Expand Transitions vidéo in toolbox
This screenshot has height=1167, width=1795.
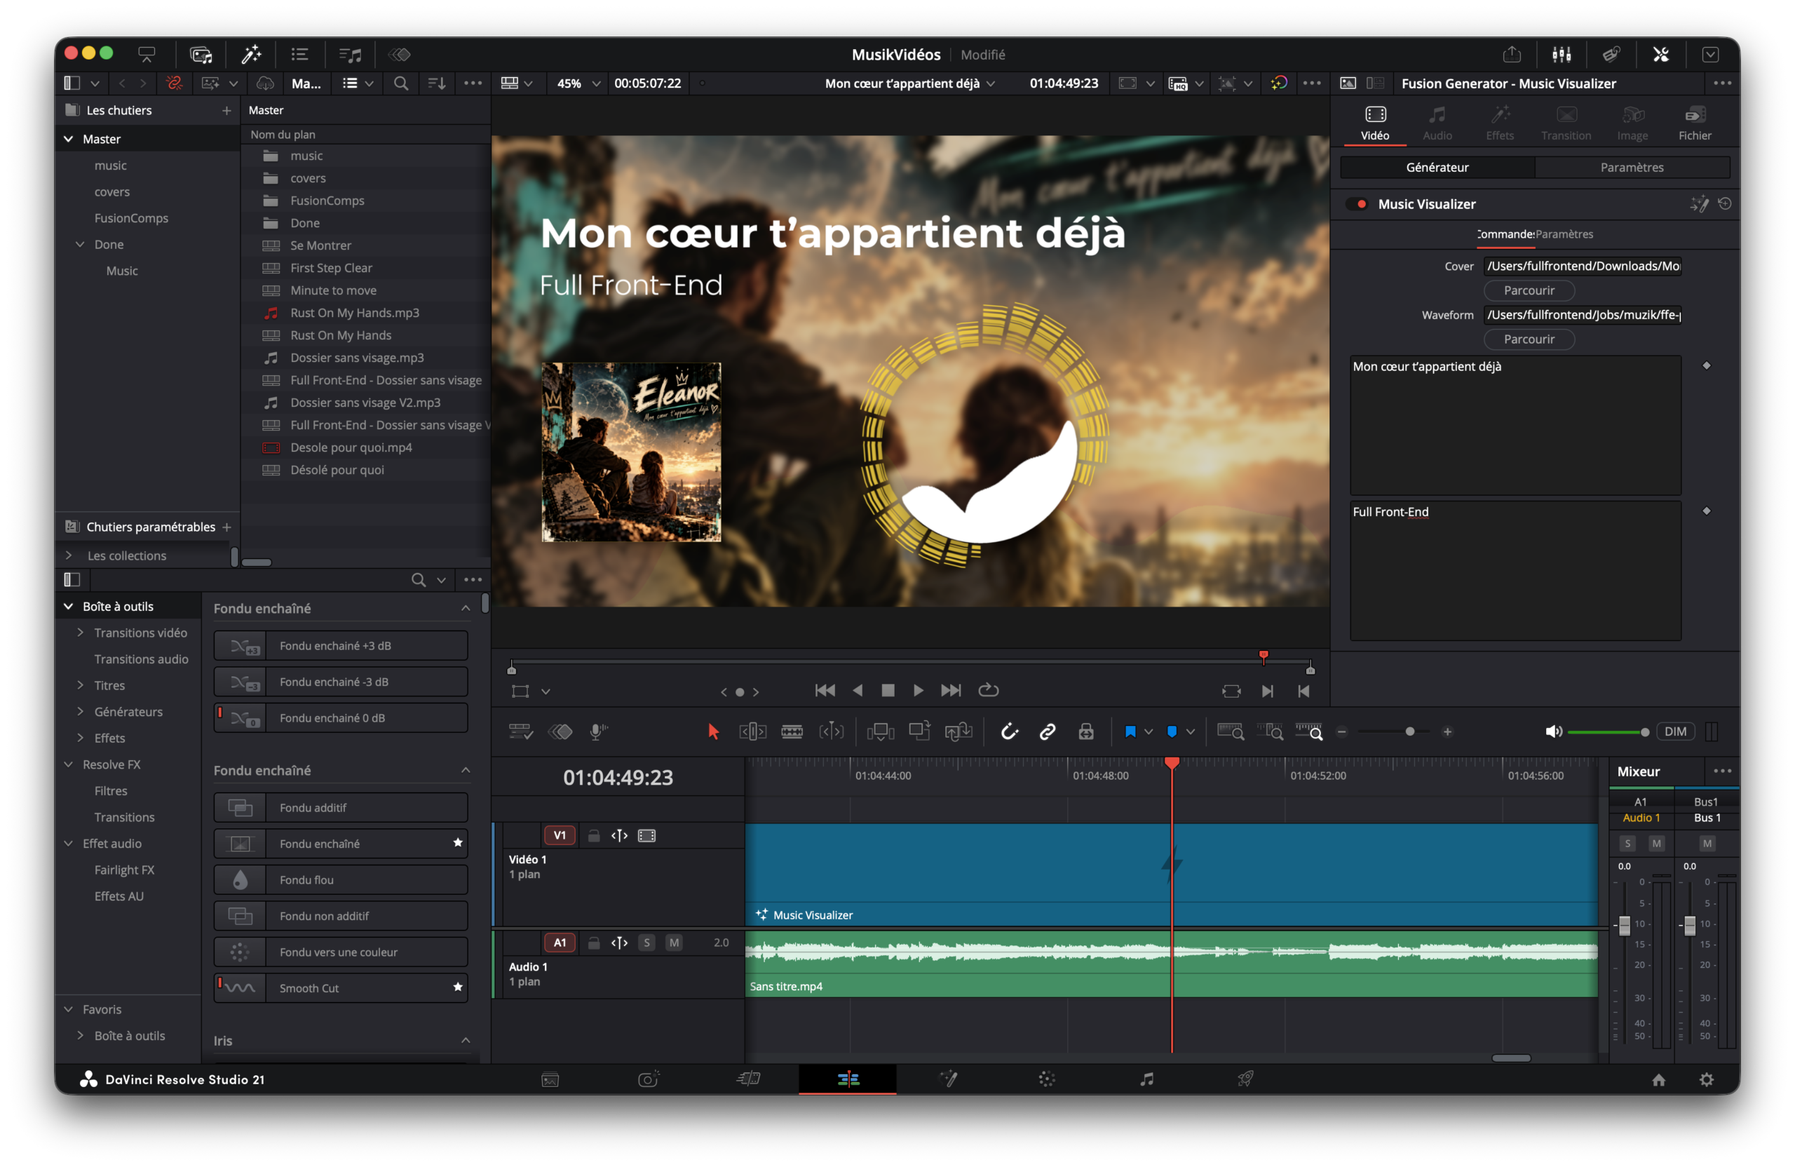pos(80,632)
